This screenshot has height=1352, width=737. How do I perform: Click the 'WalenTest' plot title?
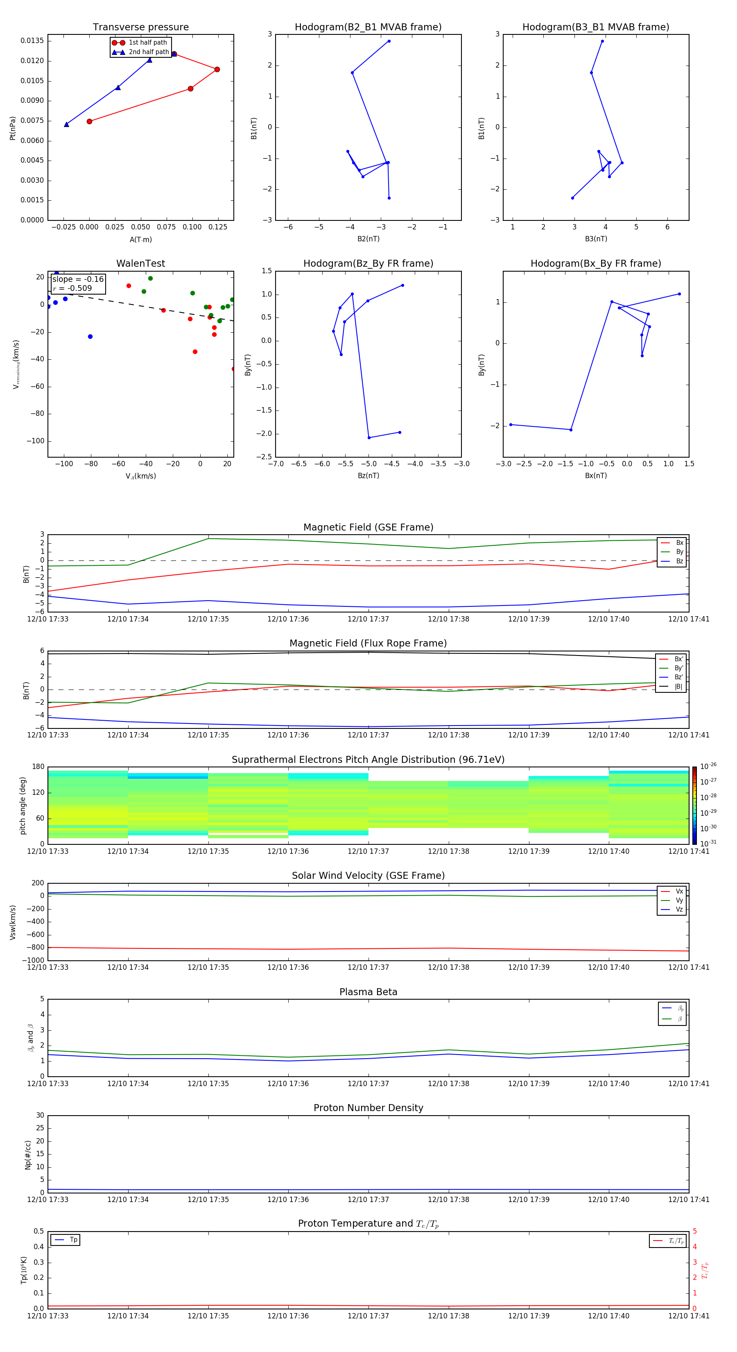click(x=140, y=263)
